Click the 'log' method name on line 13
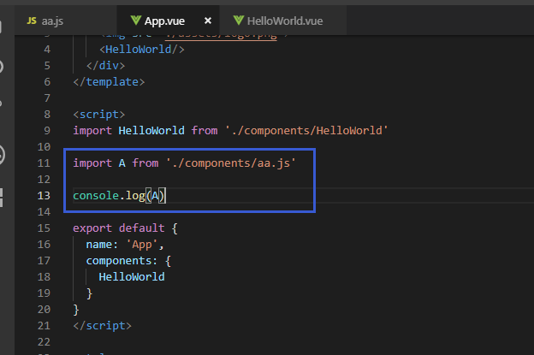 pos(135,196)
